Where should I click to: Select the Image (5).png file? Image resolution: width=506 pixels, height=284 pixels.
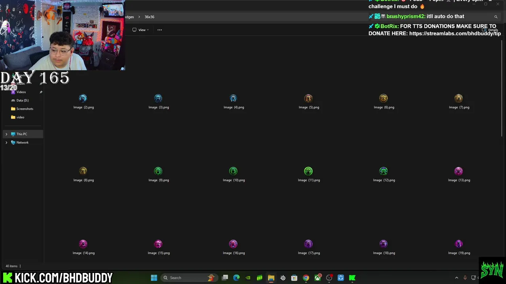pos(309,102)
